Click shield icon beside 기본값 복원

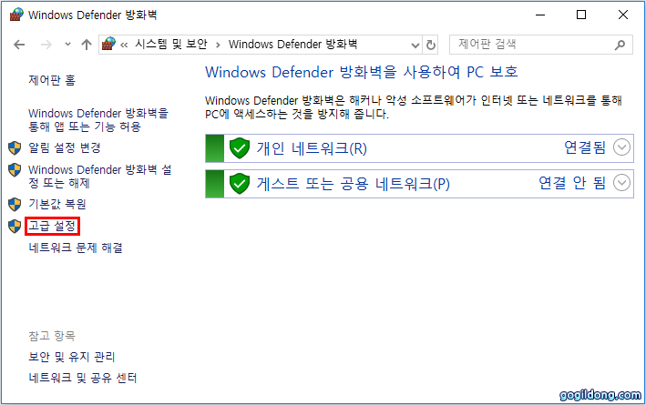pyautogui.click(x=15, y=204)
